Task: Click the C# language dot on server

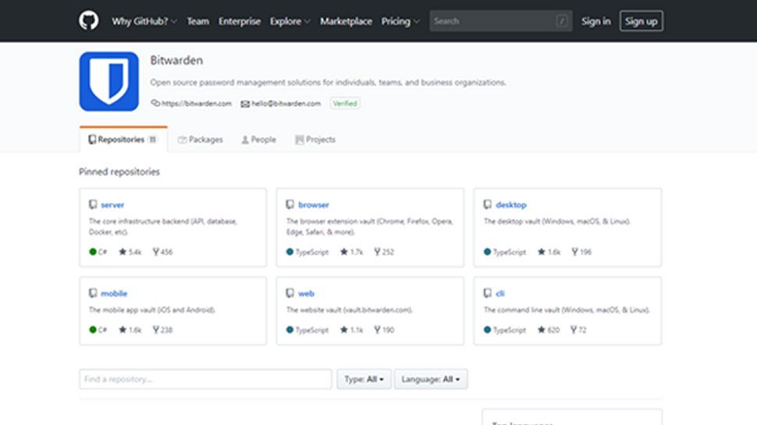Action: tap(93, 251)
